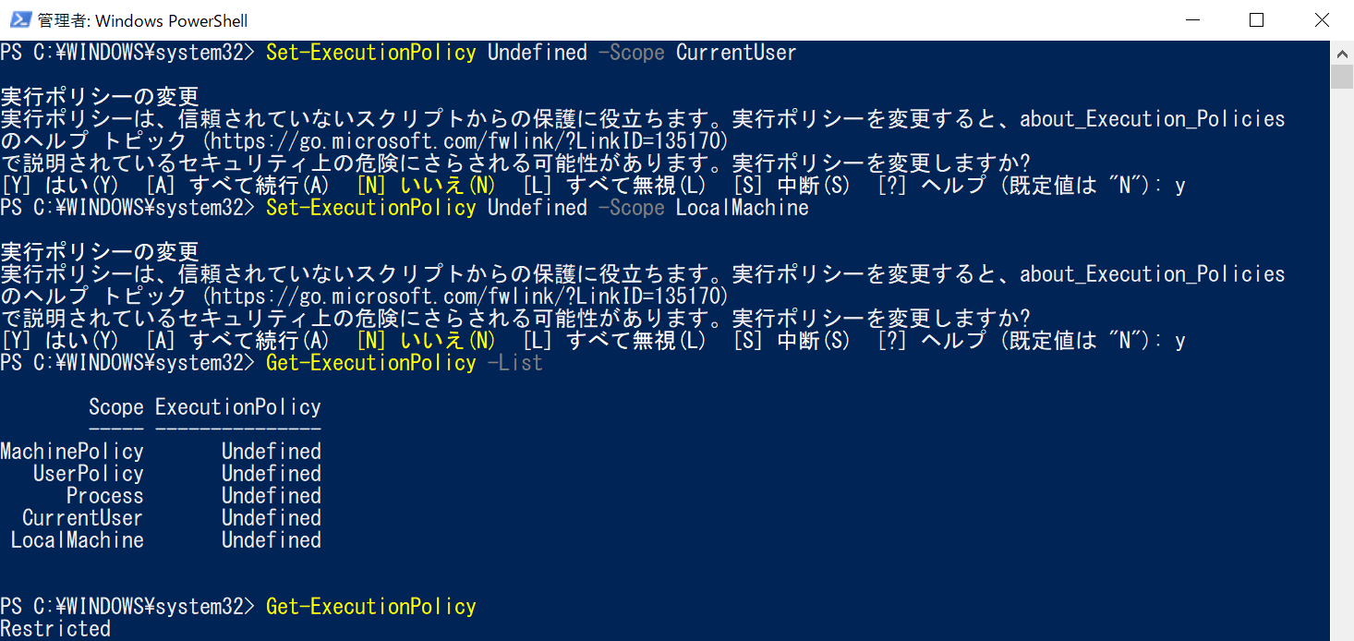Screen dimensions: 1354x641
Task: Click the LocalMachine row in the policy table
Action: 78,540
